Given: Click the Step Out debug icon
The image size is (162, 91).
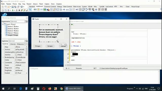Looking at the screenshot, I should coord(27,10).
